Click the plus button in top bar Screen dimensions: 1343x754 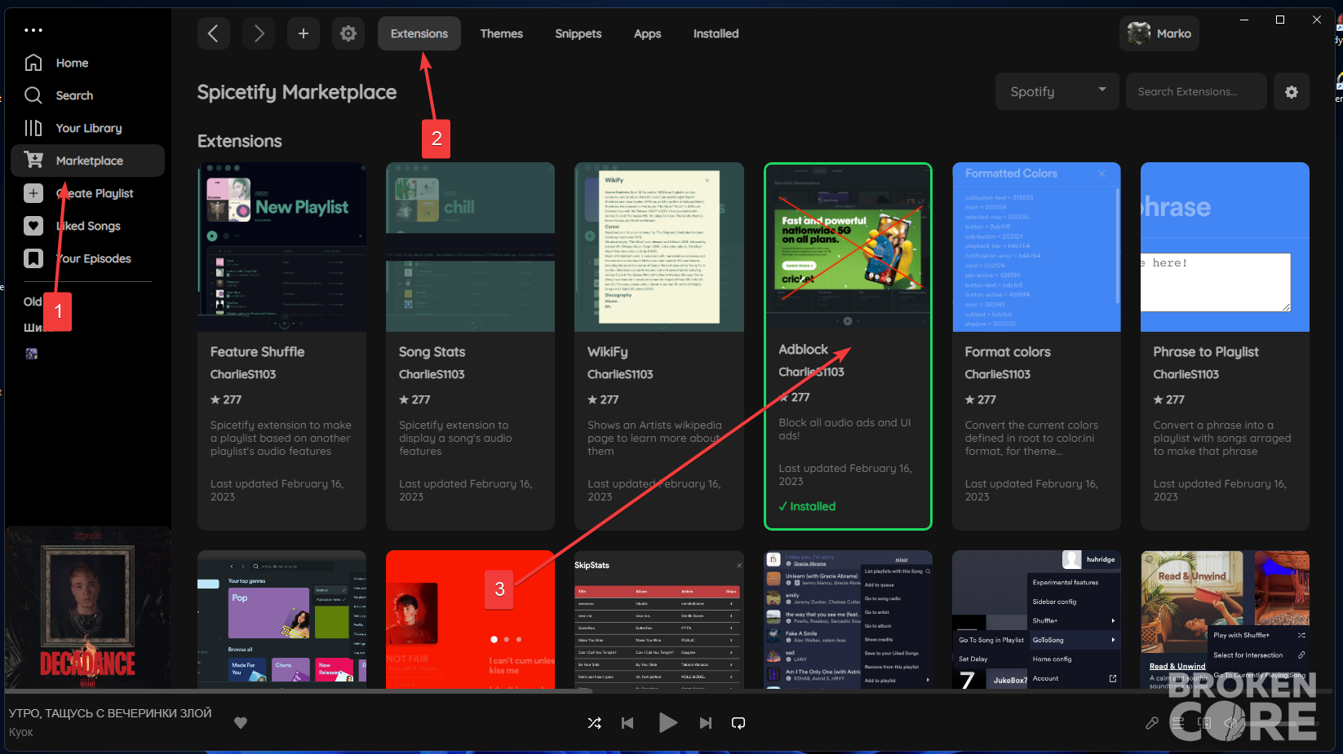(x=304, y=33)
